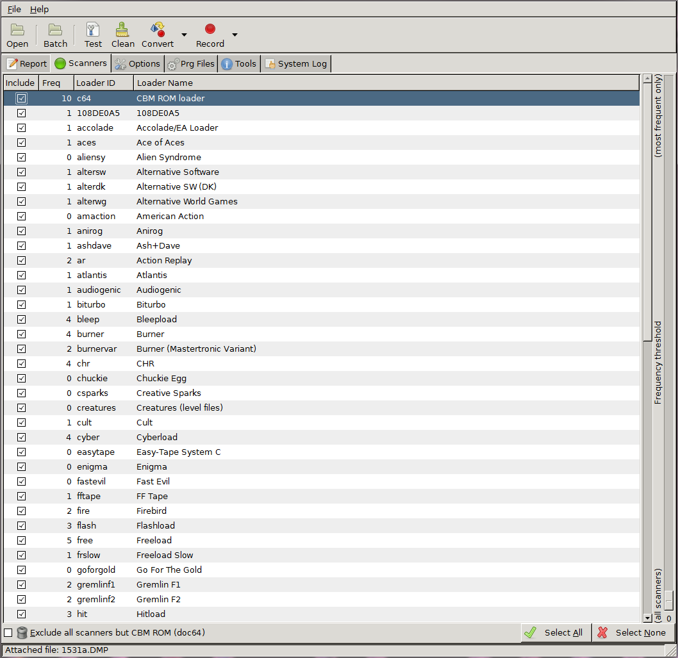Run the Test tool icon
This screenshot has height=658, width=678.
click(x=92, y=30)
